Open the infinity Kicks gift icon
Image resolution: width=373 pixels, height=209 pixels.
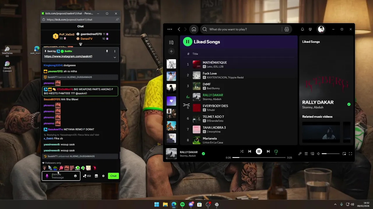pyautogui.click(x=87, y=176)
